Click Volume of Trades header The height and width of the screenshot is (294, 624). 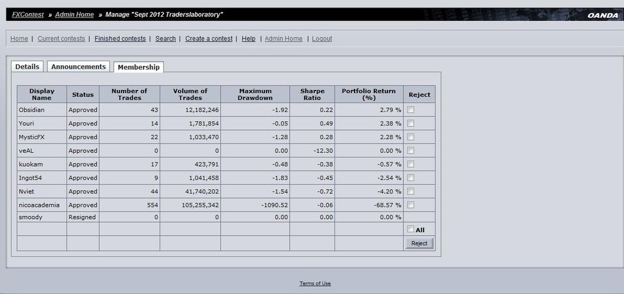(x=190, y=94)
